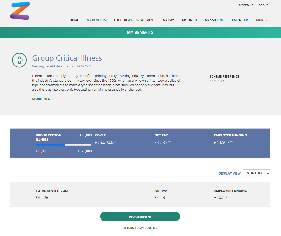Click the UPDATE BENEFIT button
Image resolution: width=281 pixels, height=236 pixels.
[x=140, y=216]
